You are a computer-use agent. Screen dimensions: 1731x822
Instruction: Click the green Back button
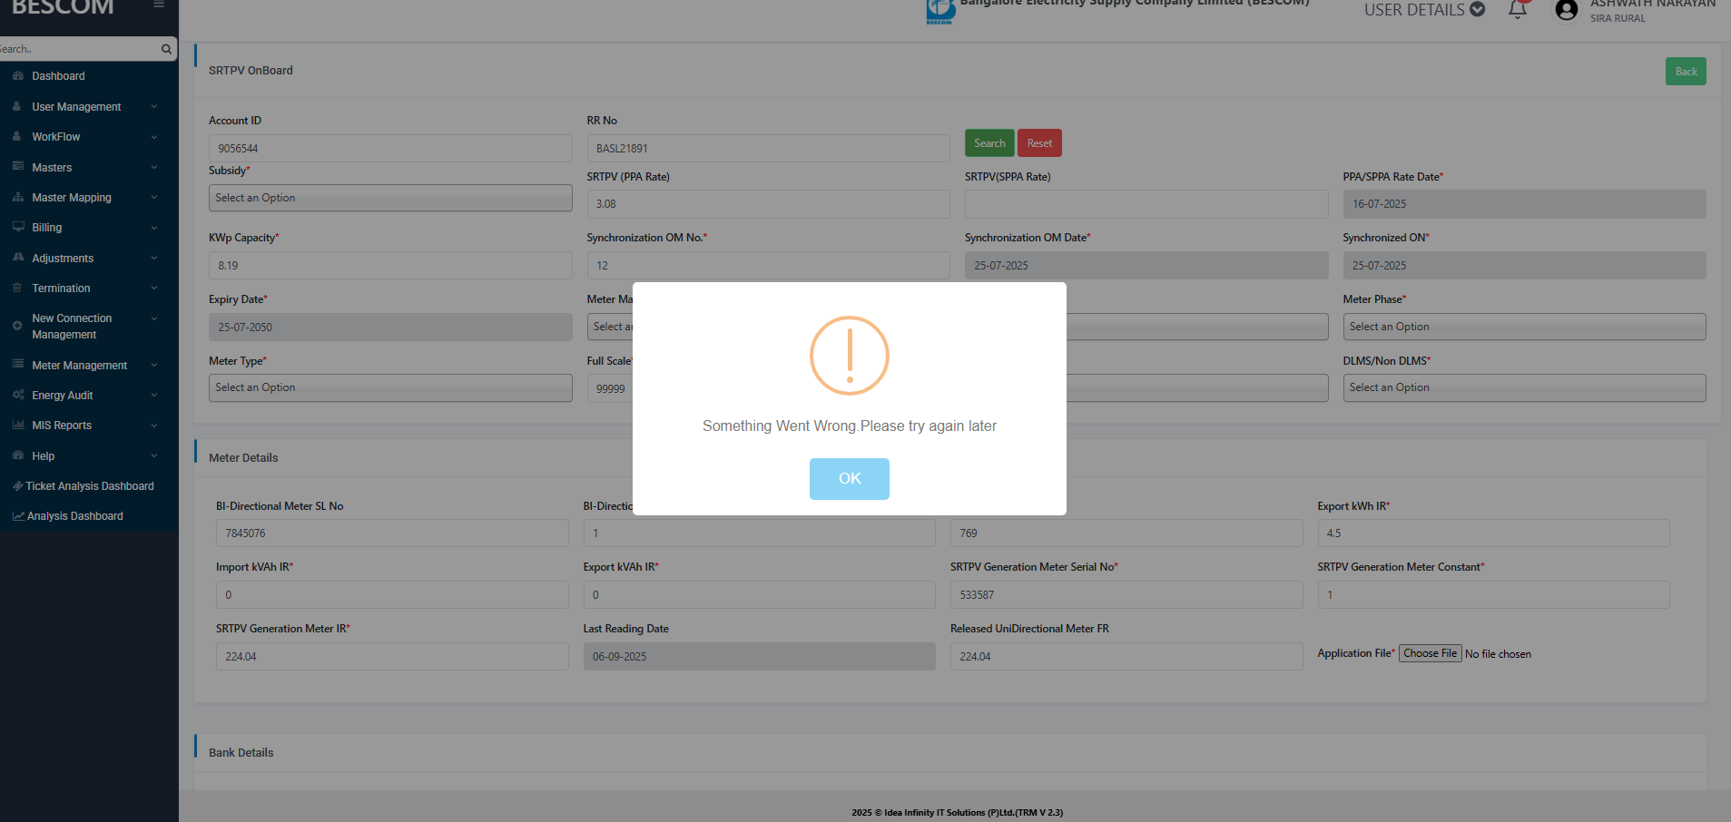pyautogui.click(x=1686, y=72)
